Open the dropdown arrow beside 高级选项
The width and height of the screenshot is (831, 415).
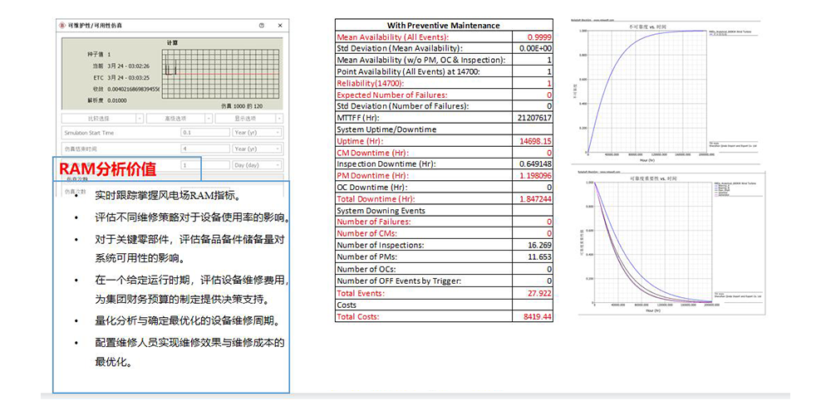pos(209,119)
